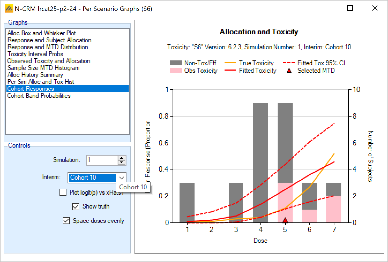Show Observed Toxicity and Allocation graph

point(49,61)
